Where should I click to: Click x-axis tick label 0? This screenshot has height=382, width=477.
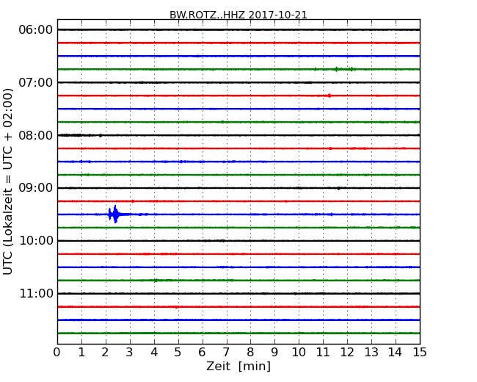pos(57,353)
